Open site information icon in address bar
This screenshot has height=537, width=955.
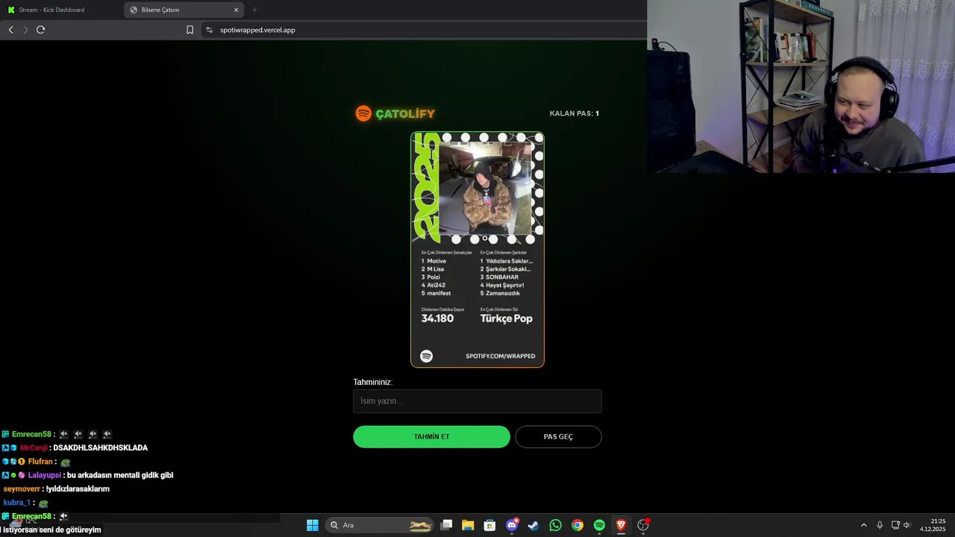coord(209,30)
